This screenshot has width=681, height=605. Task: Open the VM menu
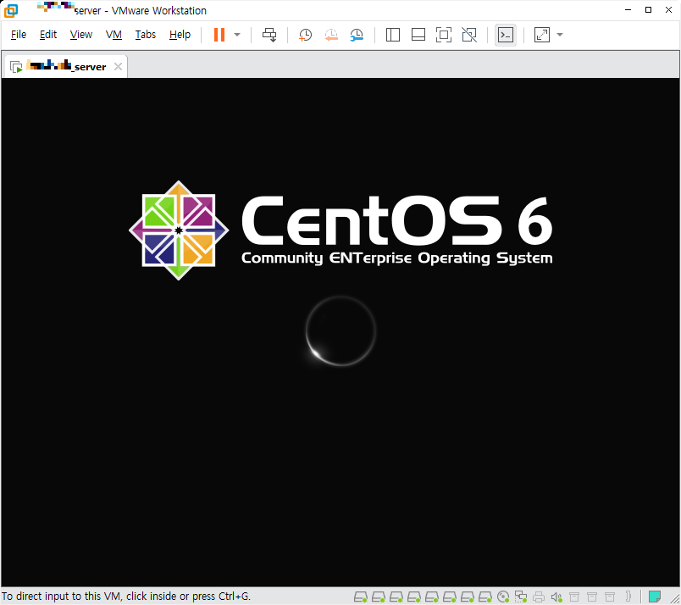113,35
